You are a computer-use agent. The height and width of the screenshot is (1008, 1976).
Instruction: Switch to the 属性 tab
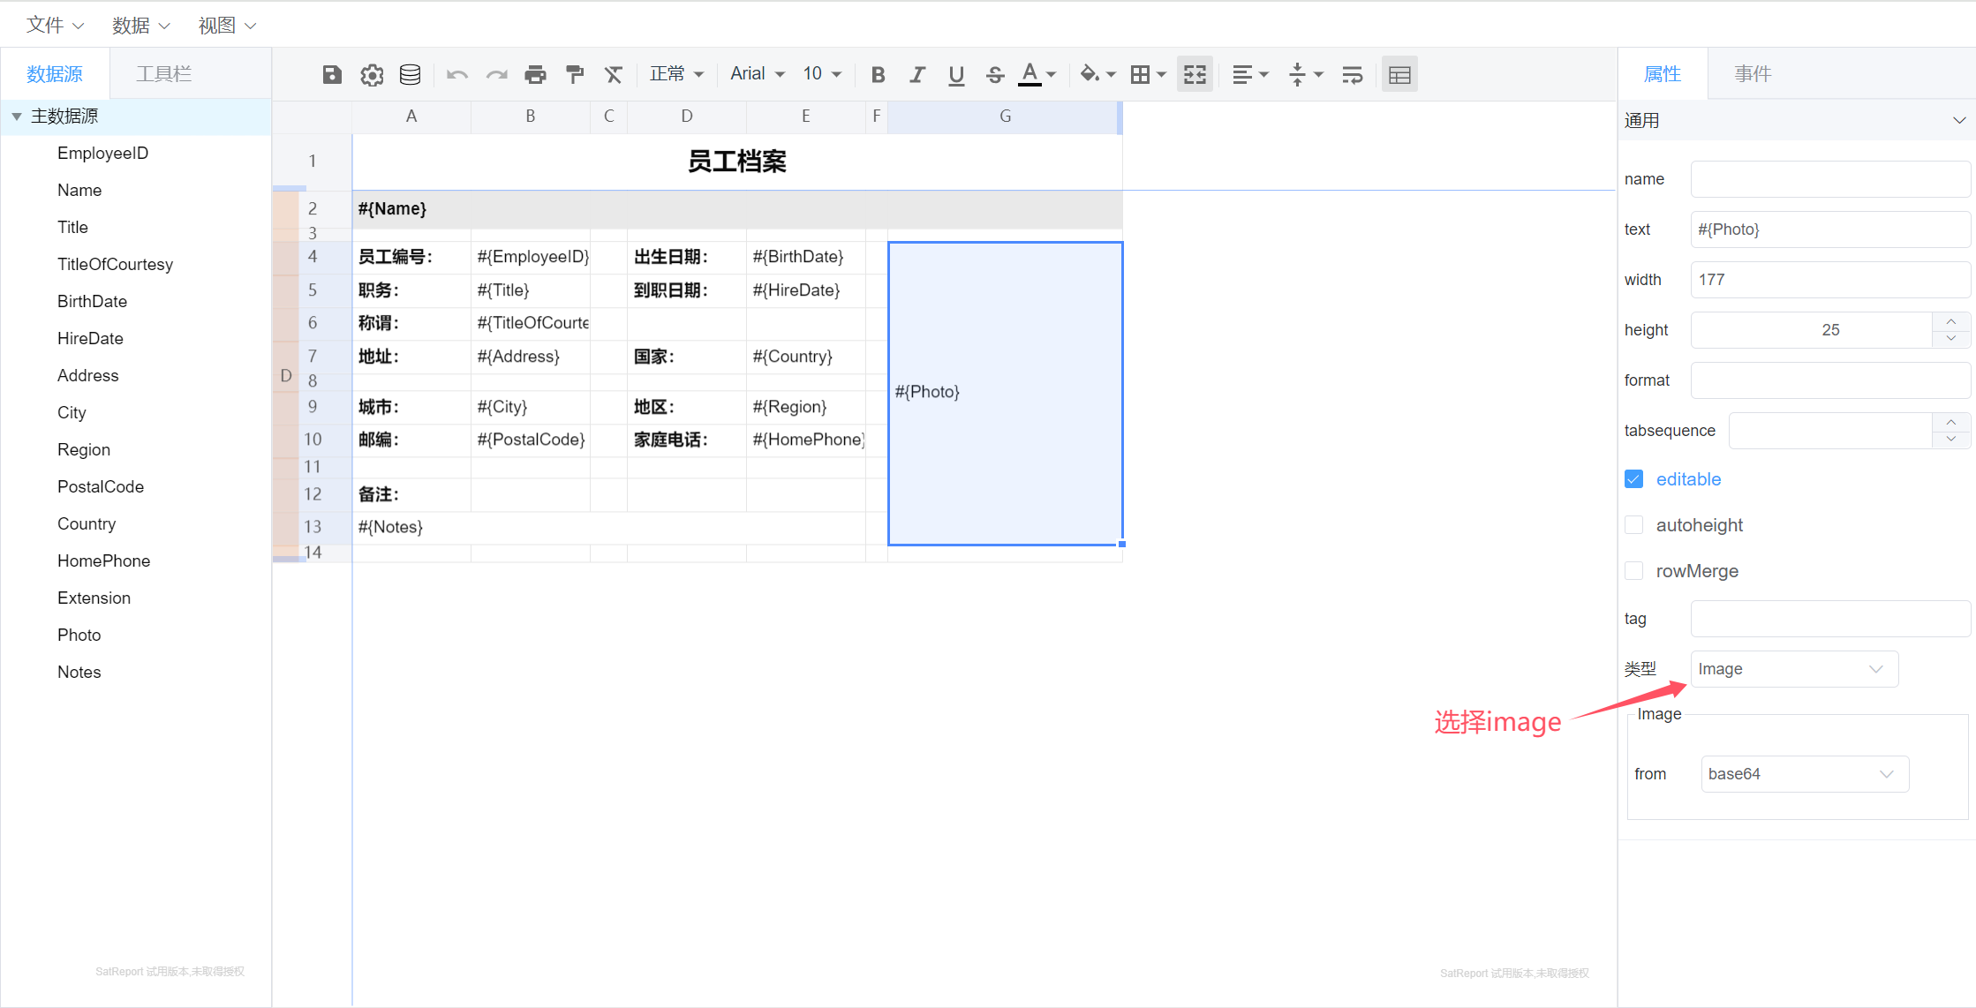(1663, 74)
